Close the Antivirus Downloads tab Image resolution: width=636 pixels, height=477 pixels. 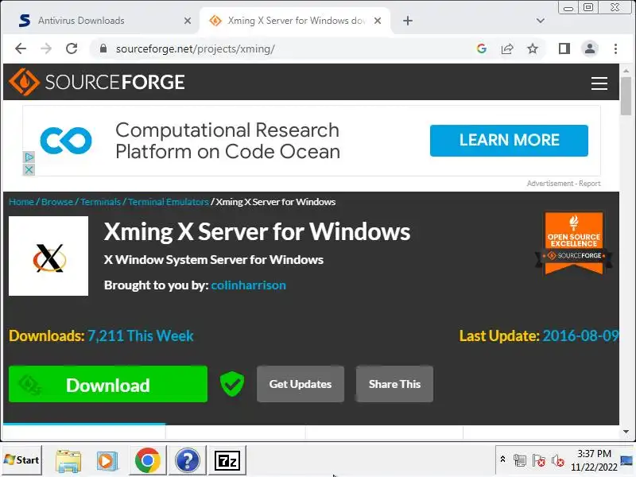pos(188,21)
